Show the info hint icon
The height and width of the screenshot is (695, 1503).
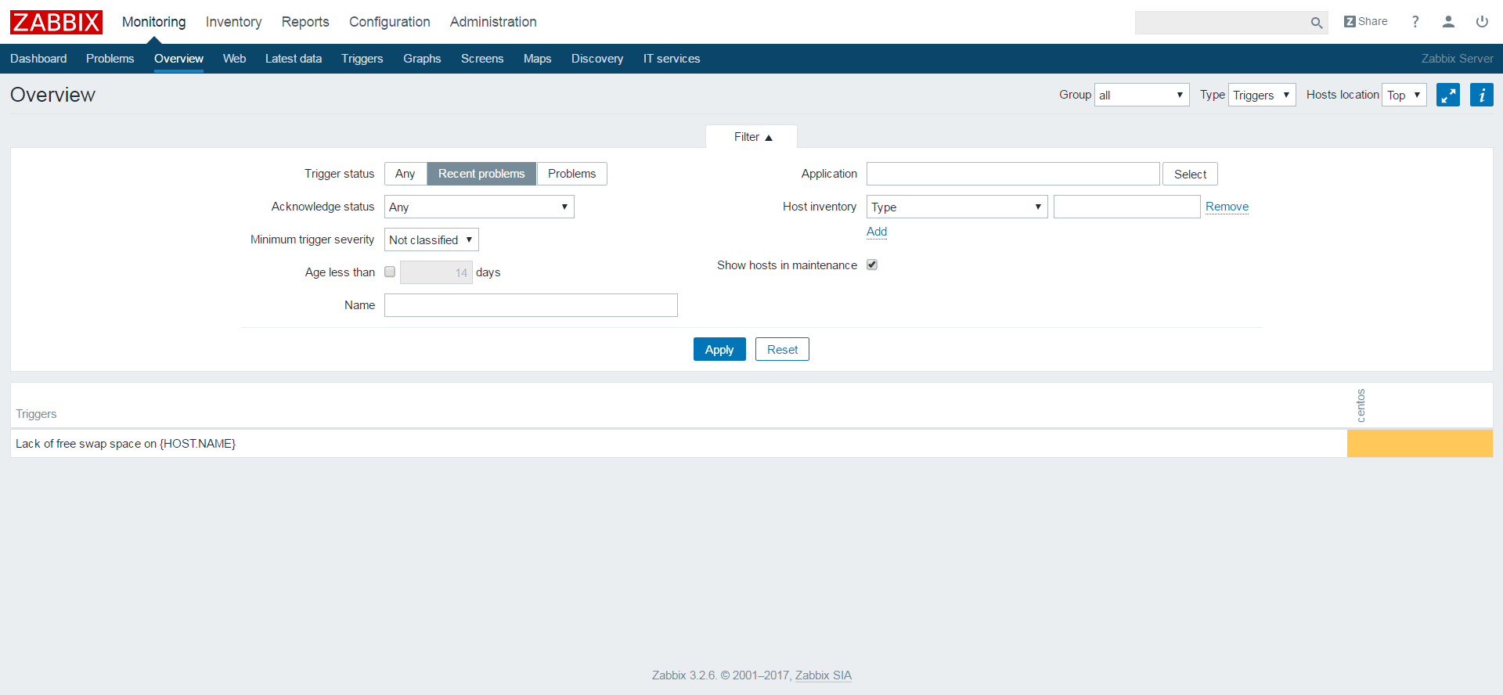1482,95
